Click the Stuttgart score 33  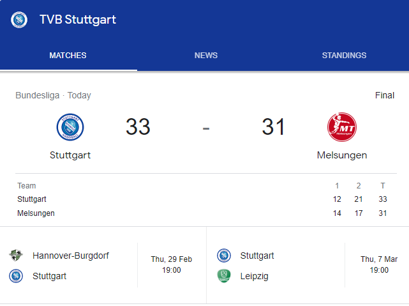[138, 127]
